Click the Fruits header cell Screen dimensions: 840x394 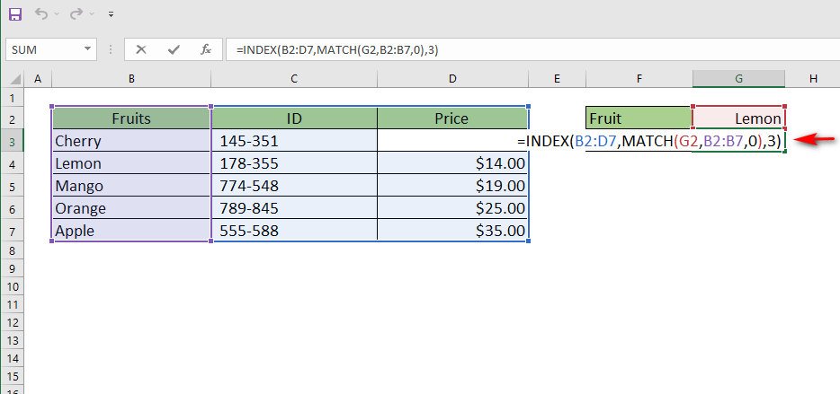coord(131,118)
